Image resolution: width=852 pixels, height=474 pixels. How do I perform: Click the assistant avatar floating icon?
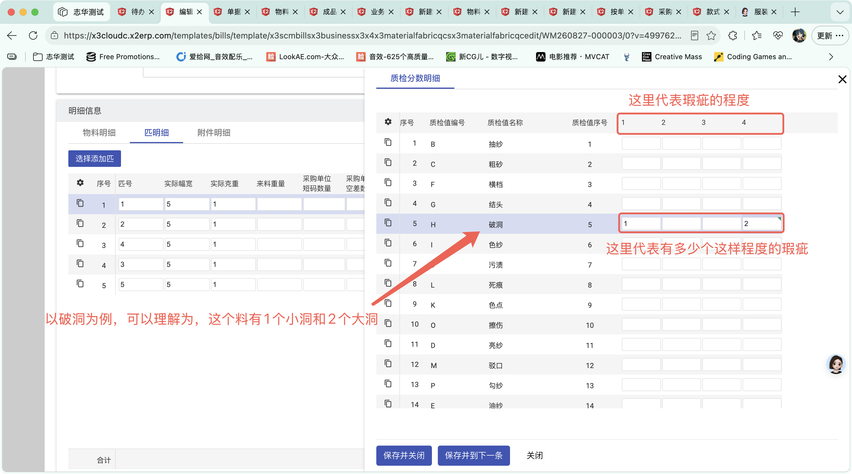click(x=836, y=364)
